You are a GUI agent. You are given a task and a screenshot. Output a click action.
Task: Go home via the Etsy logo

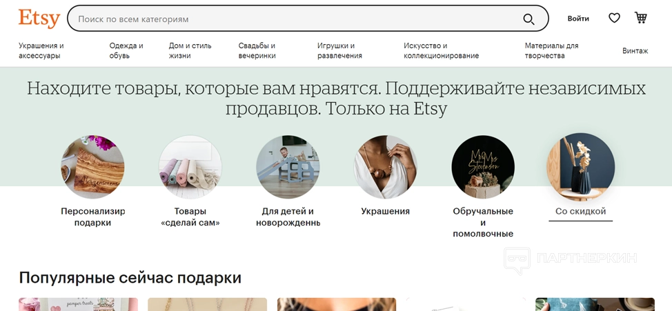coord(39,19)
